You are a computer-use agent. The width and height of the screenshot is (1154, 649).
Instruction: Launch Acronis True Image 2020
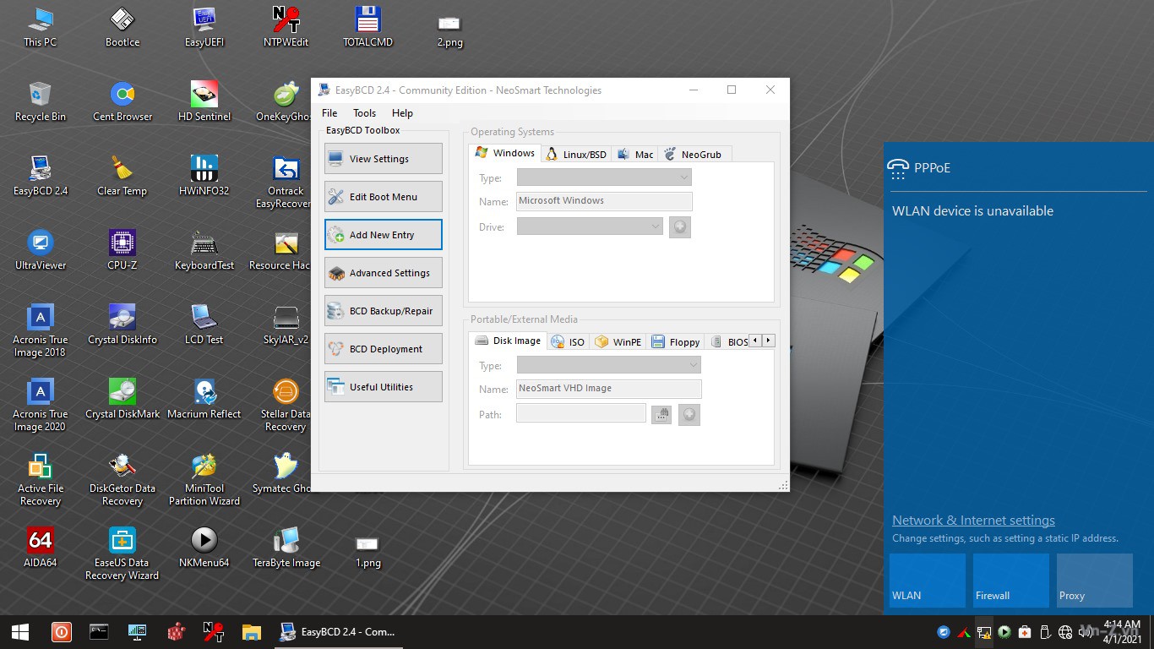(40, 405)
